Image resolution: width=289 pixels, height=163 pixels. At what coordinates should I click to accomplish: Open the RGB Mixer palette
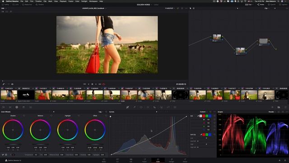[23, 107]
